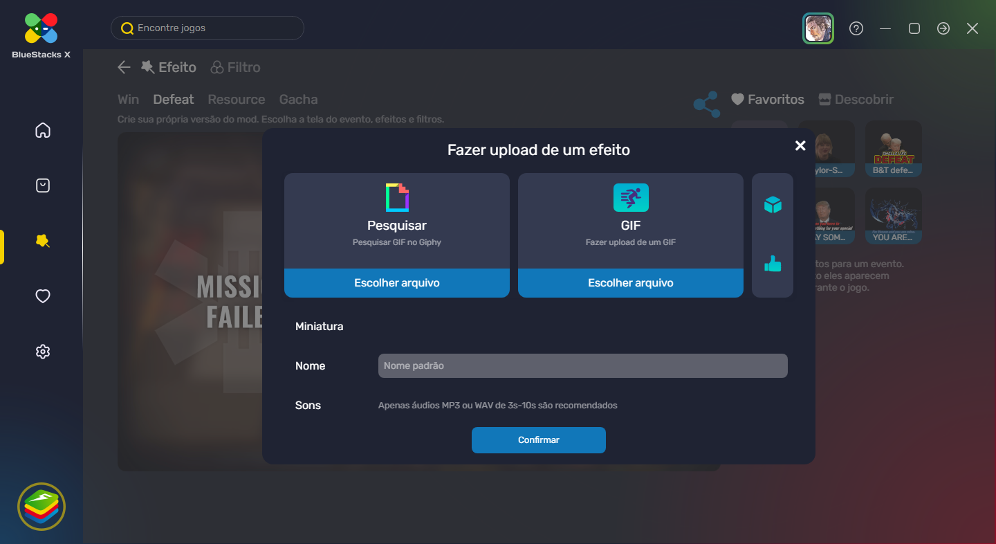The height and width of the screenshot is (544, 996).
Task: Choose file under Pesquisar GIF no Giphy
Action: tap(397, 283)
